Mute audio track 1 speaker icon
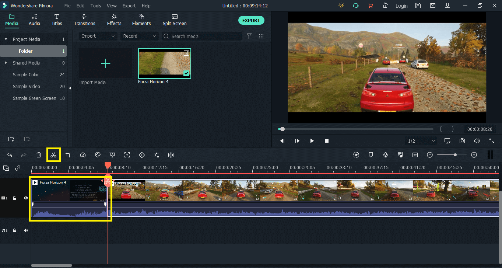The image size is (502, 268). [x=26, y=230]
